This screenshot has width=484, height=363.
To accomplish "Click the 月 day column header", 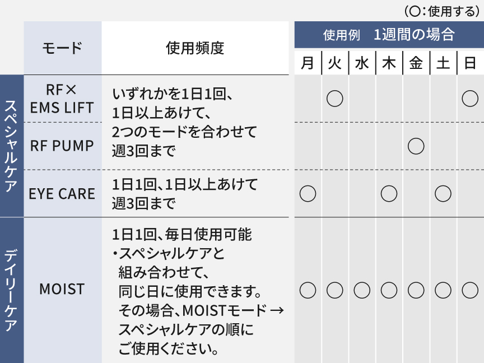I will point(308,63).
